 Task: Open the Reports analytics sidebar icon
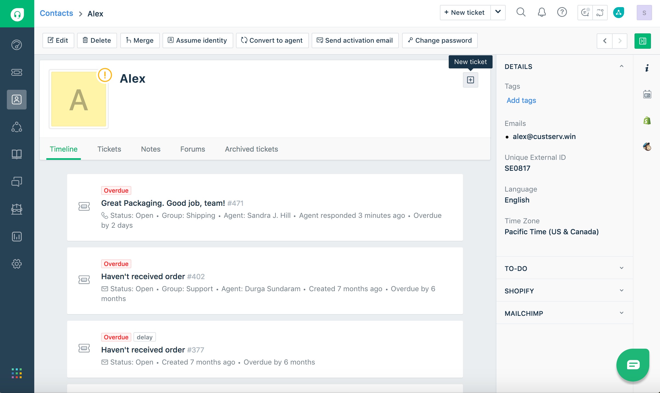tap(17, 236)
